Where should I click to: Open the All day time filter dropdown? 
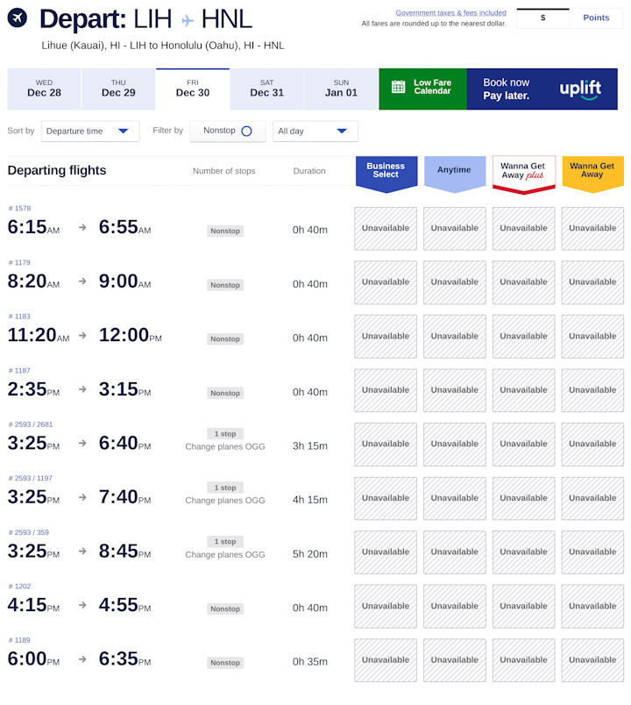pyautogui.click(x=315, y=132)
